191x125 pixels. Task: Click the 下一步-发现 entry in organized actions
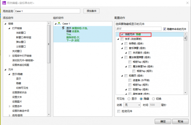coord(73,40)
